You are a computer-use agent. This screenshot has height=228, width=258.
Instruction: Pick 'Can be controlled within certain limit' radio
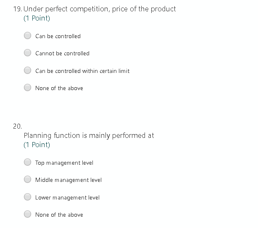pos(27,70)
